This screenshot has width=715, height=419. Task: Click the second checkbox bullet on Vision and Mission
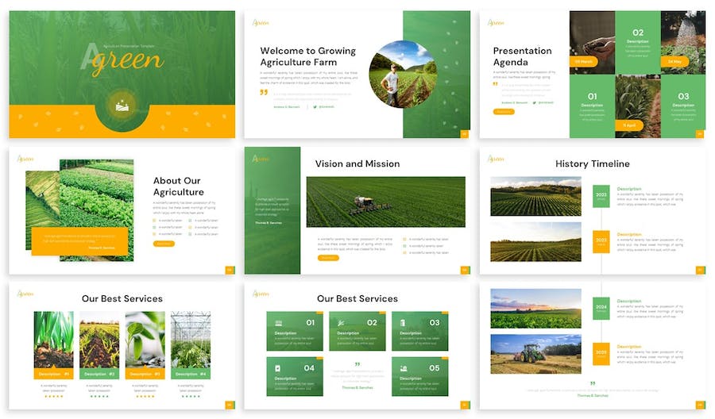[405, 246]
